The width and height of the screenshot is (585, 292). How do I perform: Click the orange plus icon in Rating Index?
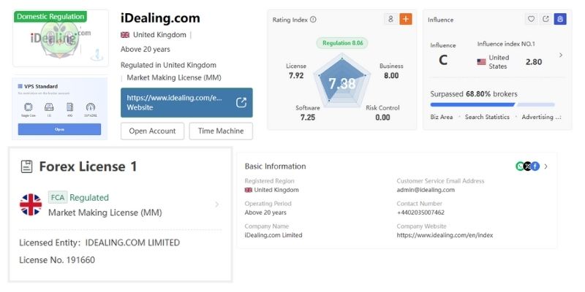pyautogui.click(x=405, y=20)
